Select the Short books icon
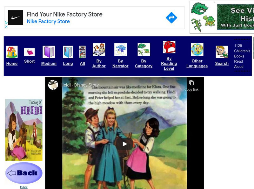 [x=29, y=52]
